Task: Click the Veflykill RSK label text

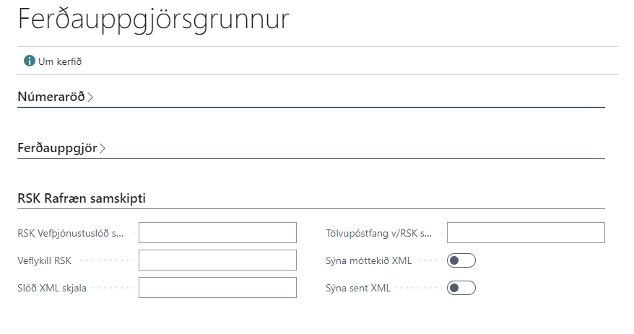Action: [x=45, y=260]
